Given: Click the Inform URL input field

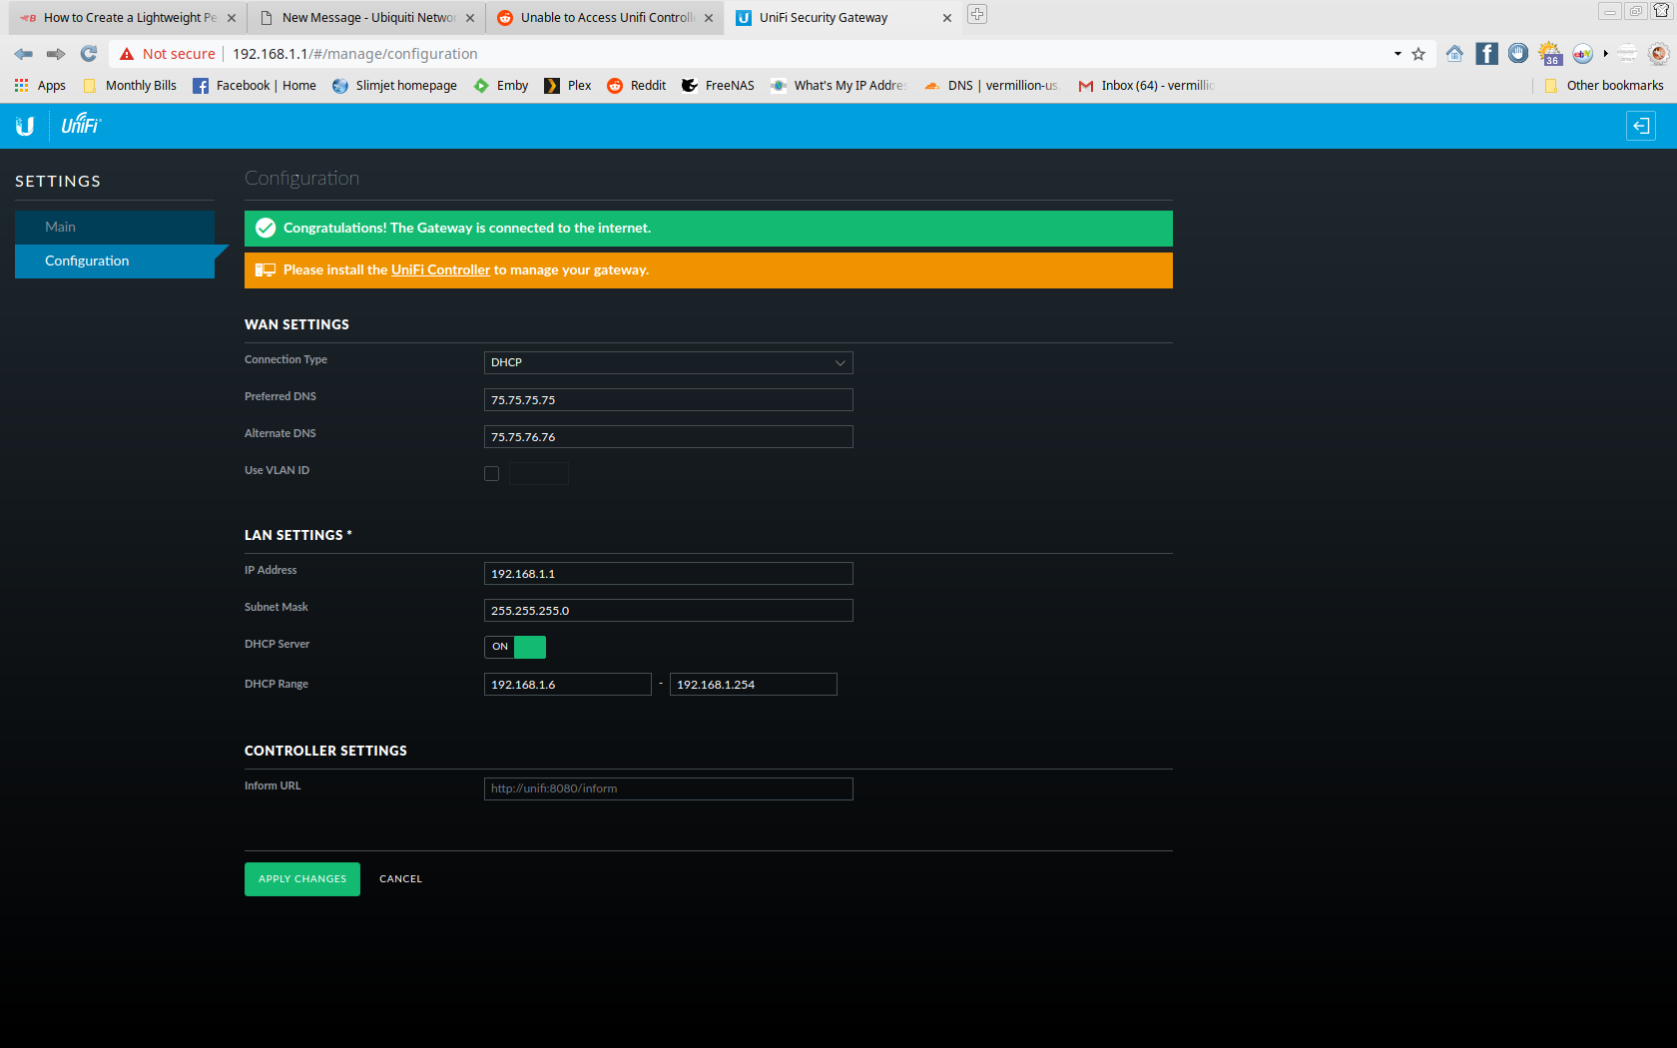Looking at the screenshot, I should (x=668, y=788).
